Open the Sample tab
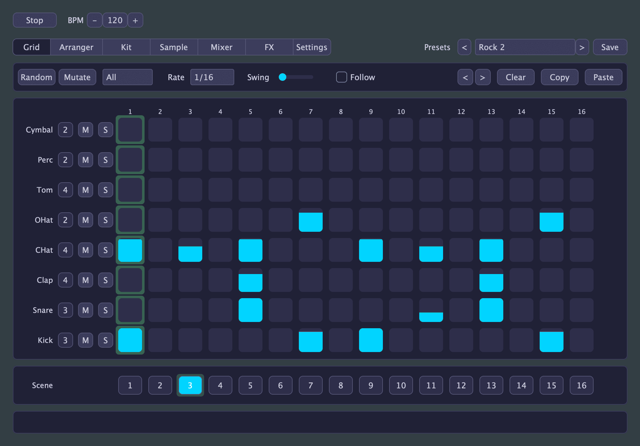Image resolution: width=640 pixels, height=446 pixels. tap(174, 47)
